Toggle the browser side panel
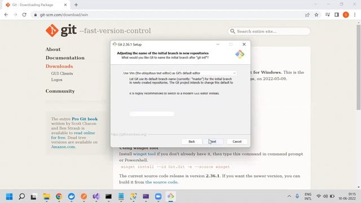The width and height of the screenshot is (361, 203). (x=337, y=15)
